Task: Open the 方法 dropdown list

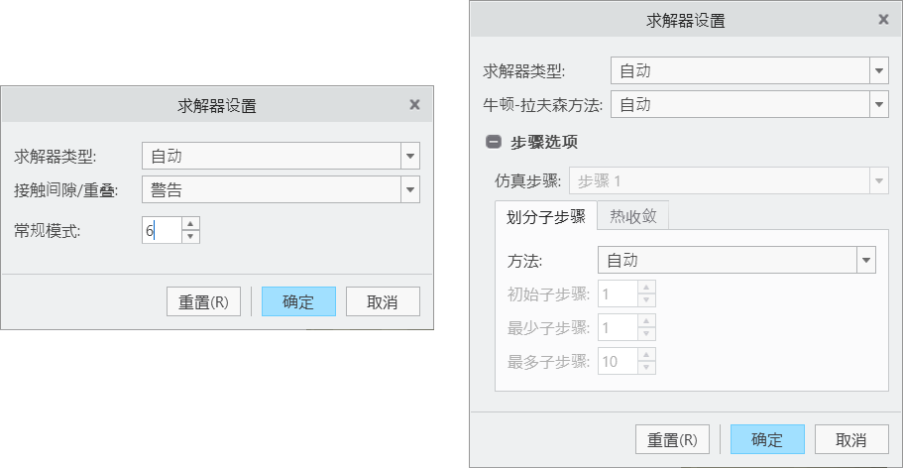Action: click(x=867, y=261)
